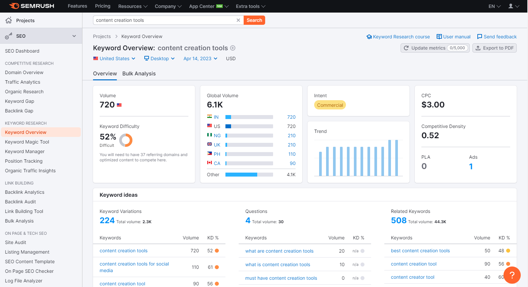Open the 224 Keyword Variations link

[107, 221]
